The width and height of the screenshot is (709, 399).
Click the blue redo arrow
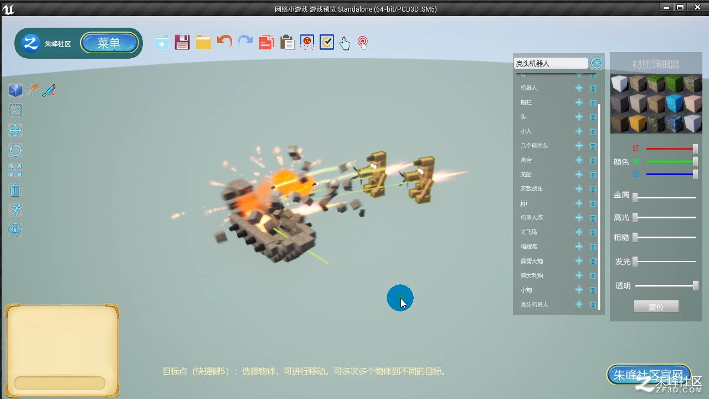tap(245, 42)
